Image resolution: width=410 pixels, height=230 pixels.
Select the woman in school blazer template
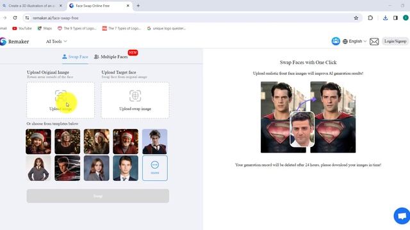(x=97, y=168)
